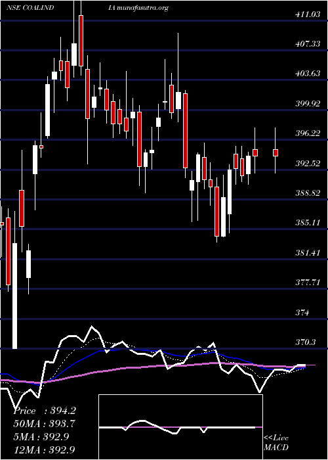Click the highest red candle near 411.03
This screenshot has width=328, height=460.
coord(81,41)
